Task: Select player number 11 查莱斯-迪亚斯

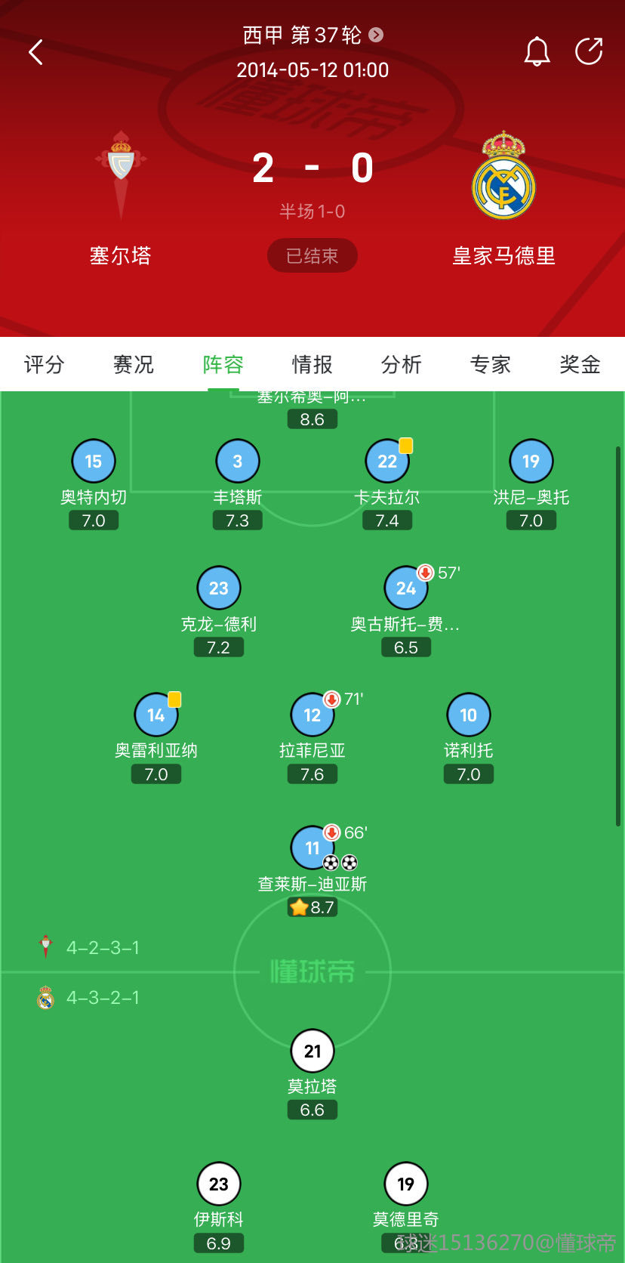Action: point(312,848)
